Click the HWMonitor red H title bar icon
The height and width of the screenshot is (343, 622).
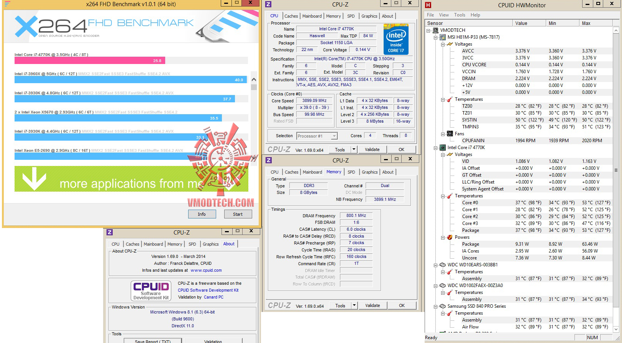428,5
